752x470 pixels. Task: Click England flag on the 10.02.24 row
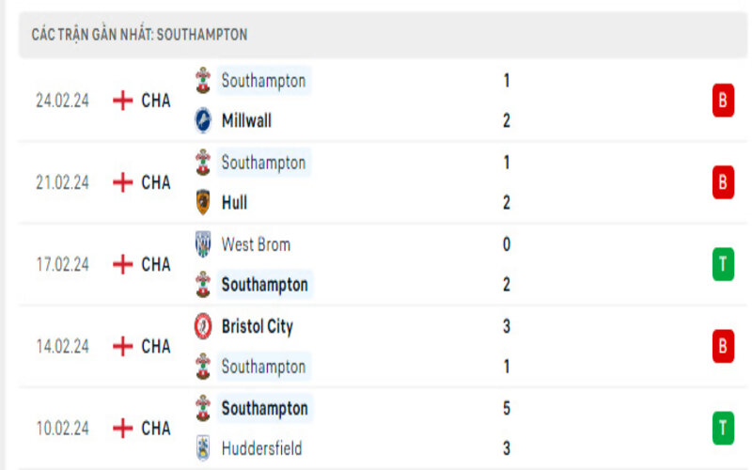122,428
